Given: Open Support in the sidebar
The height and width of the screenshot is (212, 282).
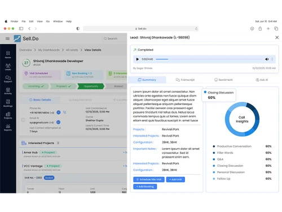Looking at the screenshot, I should click(x=8, y=79).
